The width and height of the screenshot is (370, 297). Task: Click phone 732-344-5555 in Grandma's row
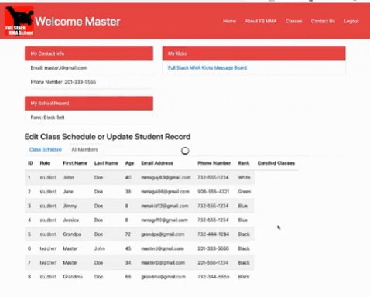pyautogui.click(x=213, y=277)
